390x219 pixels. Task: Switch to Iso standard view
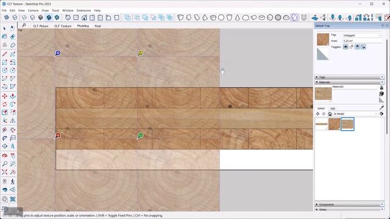68,18
